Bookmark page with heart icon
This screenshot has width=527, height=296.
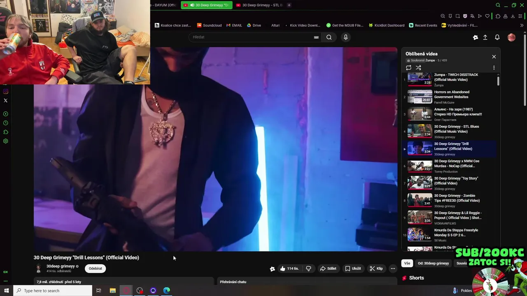(487, 16)
